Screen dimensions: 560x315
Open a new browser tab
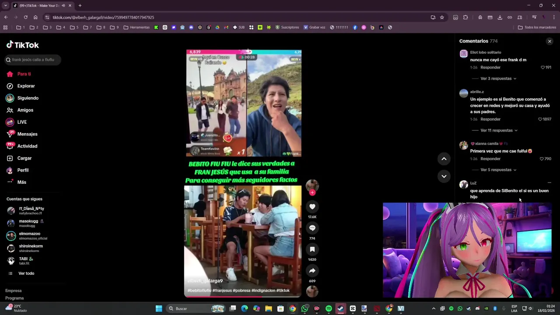(x=80, y=6)
